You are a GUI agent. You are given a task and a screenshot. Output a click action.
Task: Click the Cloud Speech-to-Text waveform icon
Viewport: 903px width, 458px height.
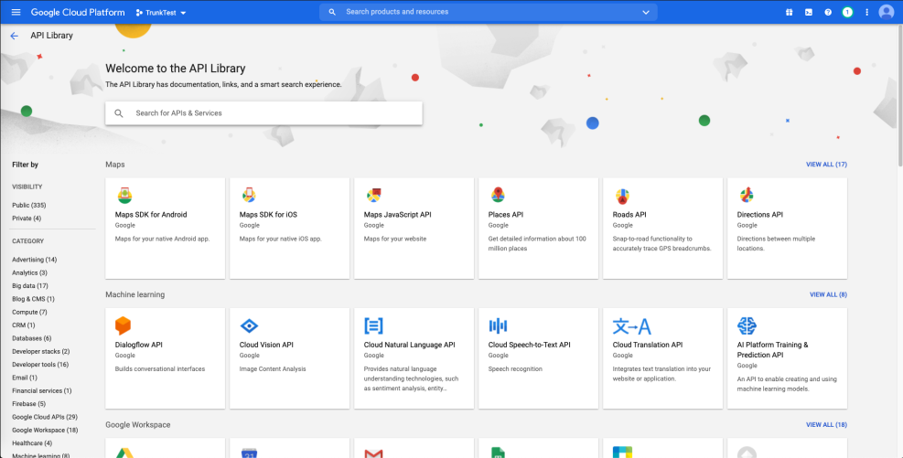[498, 325]
